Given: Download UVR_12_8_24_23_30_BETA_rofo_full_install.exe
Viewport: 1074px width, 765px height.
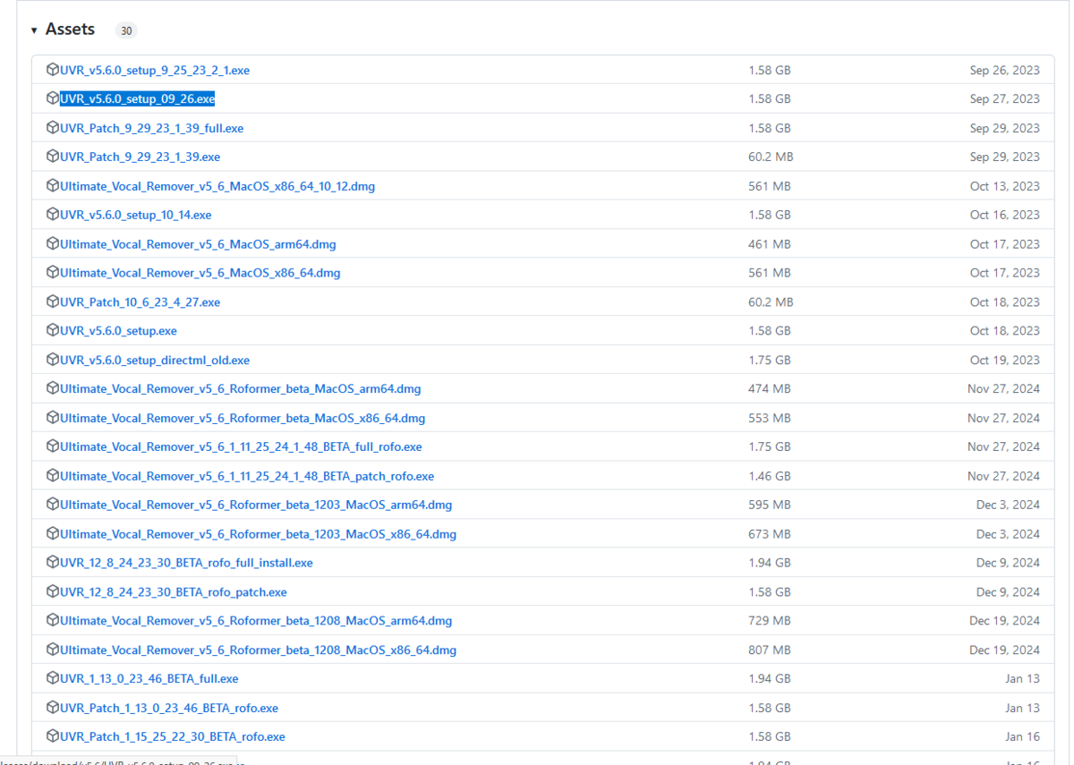Looking at the screenshot, I should pos(186,563).
